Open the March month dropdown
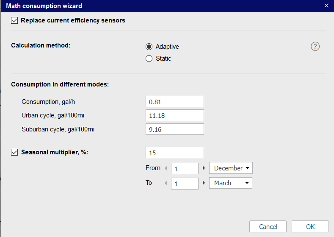 (231, 183)
